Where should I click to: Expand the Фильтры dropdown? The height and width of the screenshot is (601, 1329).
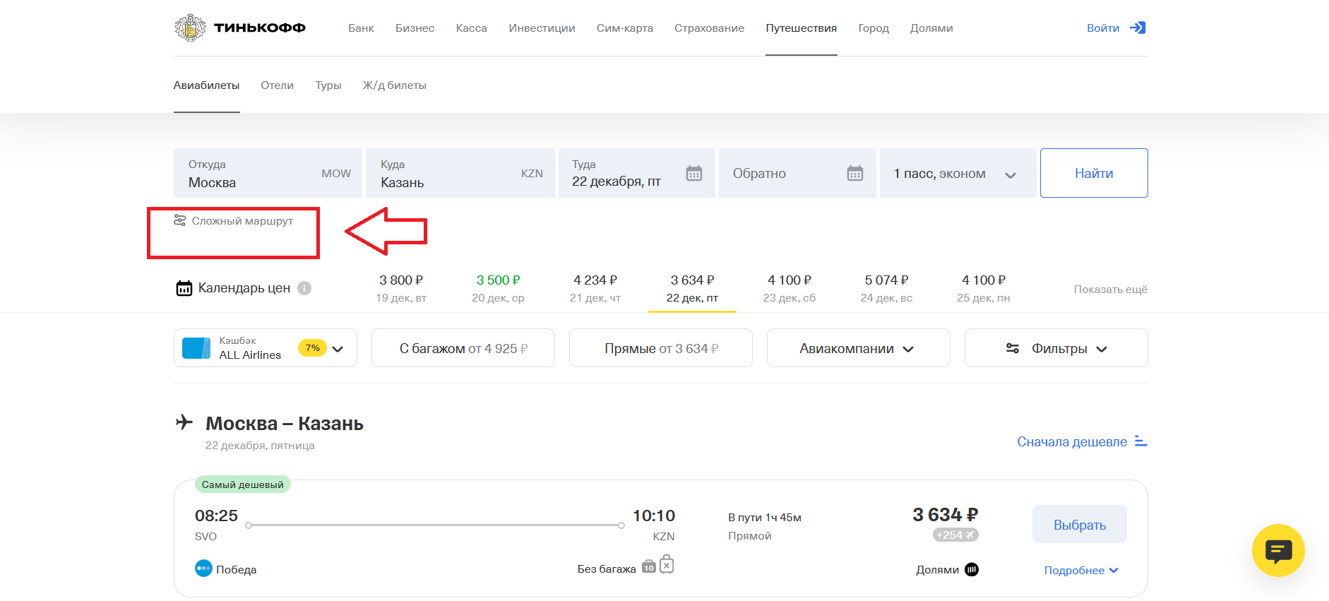(x=1056, y=348)
